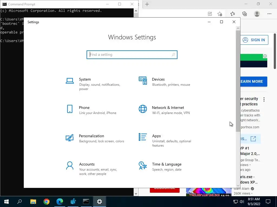Screen dimensions: 277x207
Task: Click the Phone heading text
Action: tap(84, 108)
